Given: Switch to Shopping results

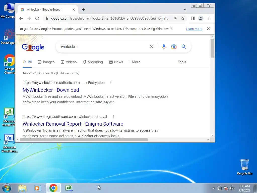Looking at the screenshot, I should (93, 62).
